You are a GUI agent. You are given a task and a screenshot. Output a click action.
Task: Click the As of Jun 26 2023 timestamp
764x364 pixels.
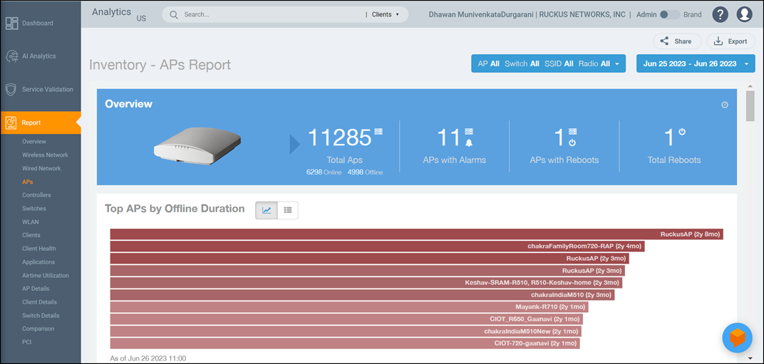click(x=148, y=358)
